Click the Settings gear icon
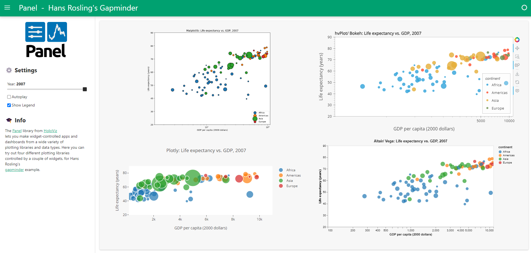Image resolution: width=531 pixels, height=253 pixels. 9,70
